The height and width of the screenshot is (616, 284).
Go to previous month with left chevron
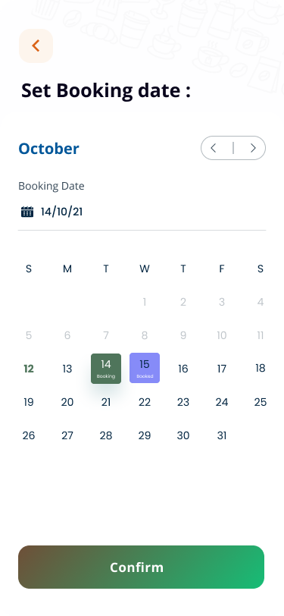tap(214, 148)
